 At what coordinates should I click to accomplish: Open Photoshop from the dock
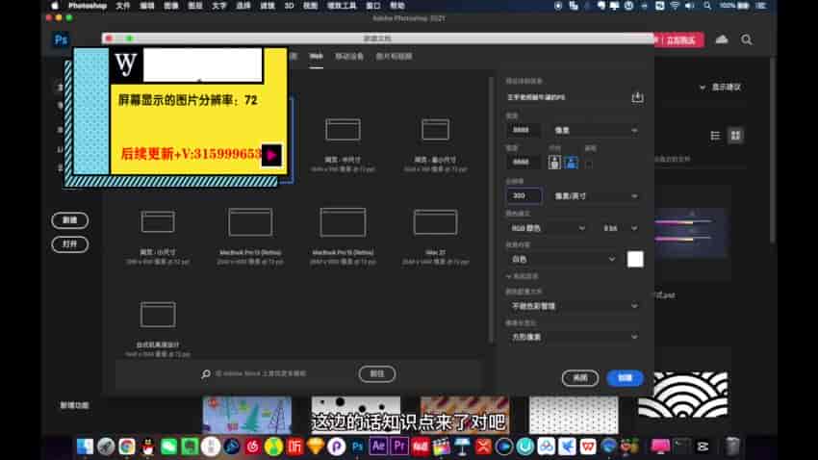tap(357, 447)
